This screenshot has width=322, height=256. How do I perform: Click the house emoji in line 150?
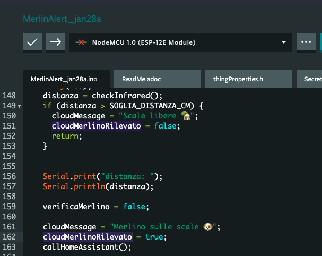coord(186,115)
